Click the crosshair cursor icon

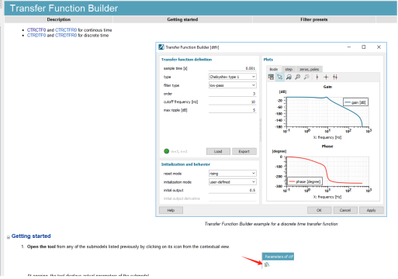tap(326, 77)
